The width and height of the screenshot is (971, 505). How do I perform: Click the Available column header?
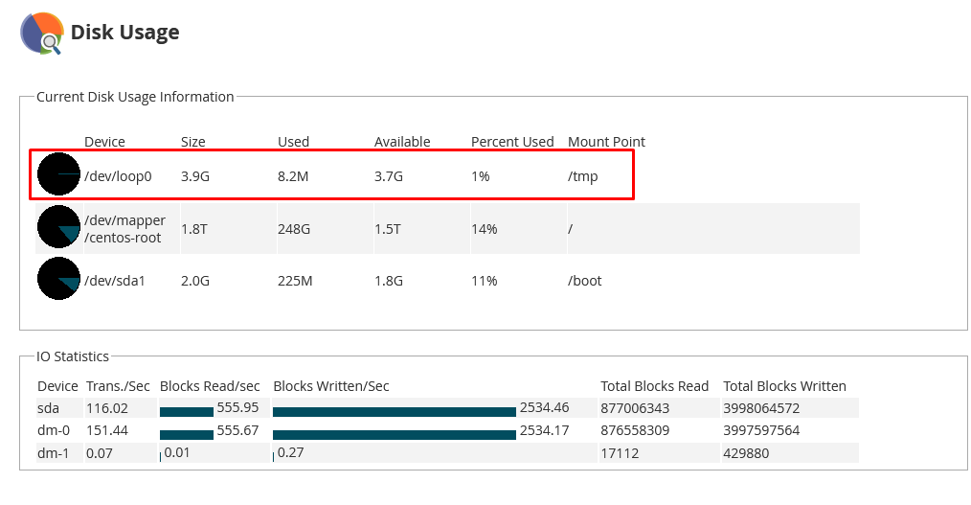tap(401, 142)
